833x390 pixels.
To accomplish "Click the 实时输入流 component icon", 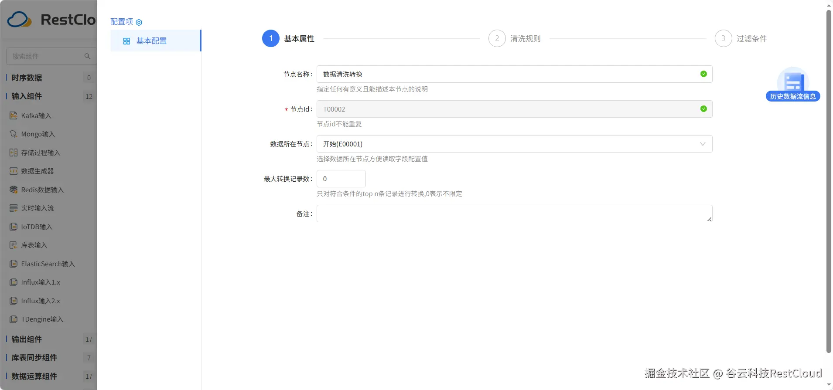I will point(14,208).
